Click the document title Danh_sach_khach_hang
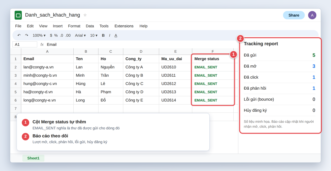The height and width of the screenshot is (171, 331). point(52,15)
